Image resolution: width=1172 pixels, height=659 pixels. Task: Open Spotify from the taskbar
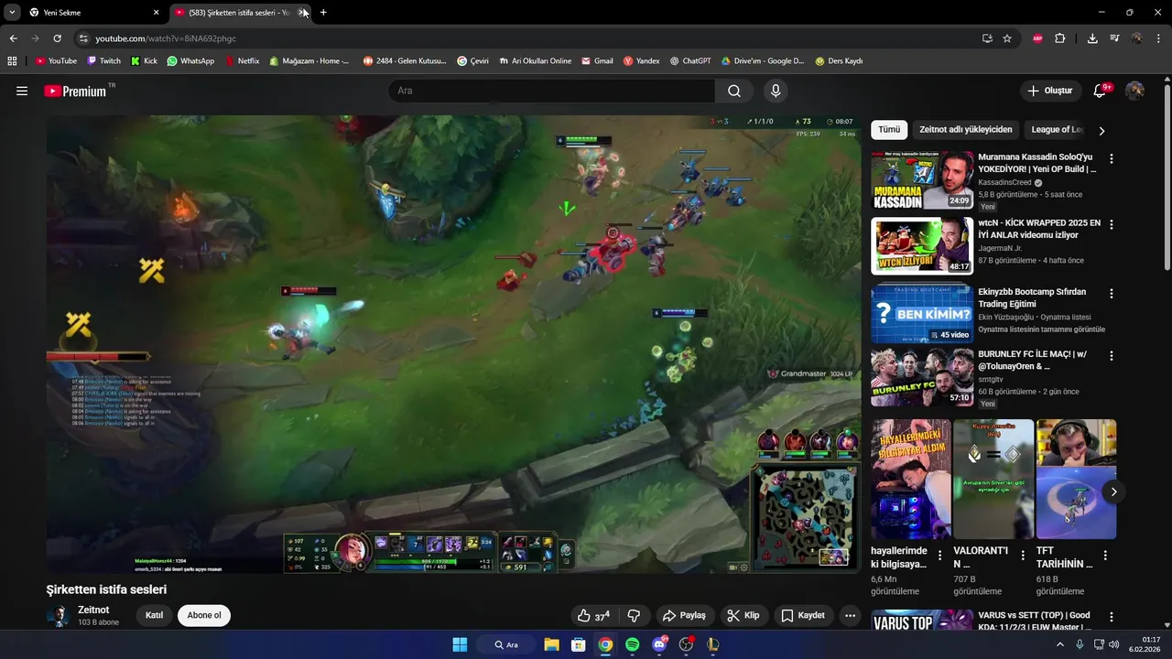632,644
